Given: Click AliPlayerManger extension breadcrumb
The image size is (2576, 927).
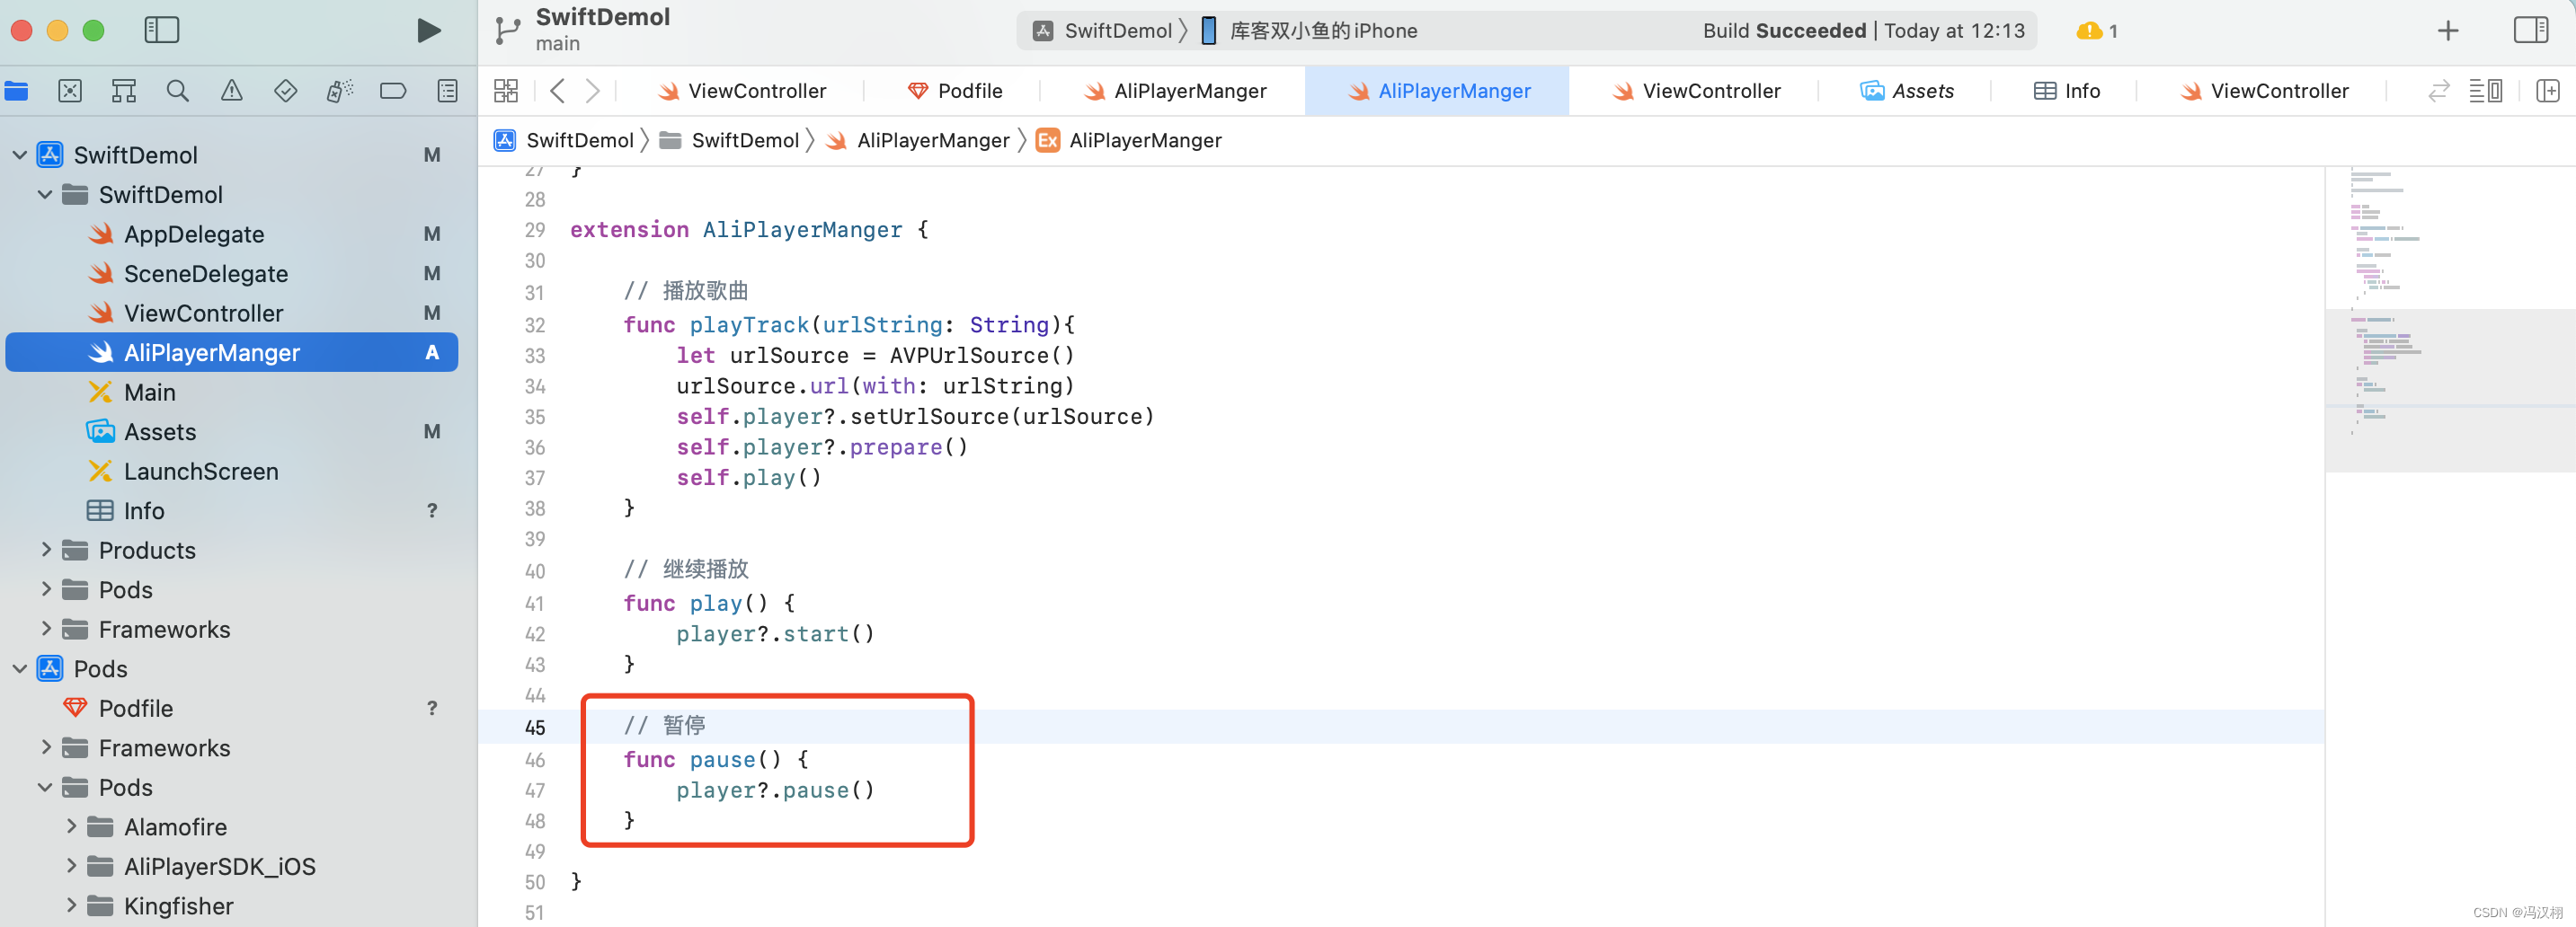Looking at the screenshot, I should [x=1129, y=140].
